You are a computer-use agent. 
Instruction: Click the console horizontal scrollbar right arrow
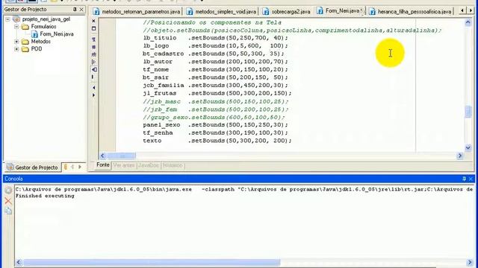click(x=470, y=262)
